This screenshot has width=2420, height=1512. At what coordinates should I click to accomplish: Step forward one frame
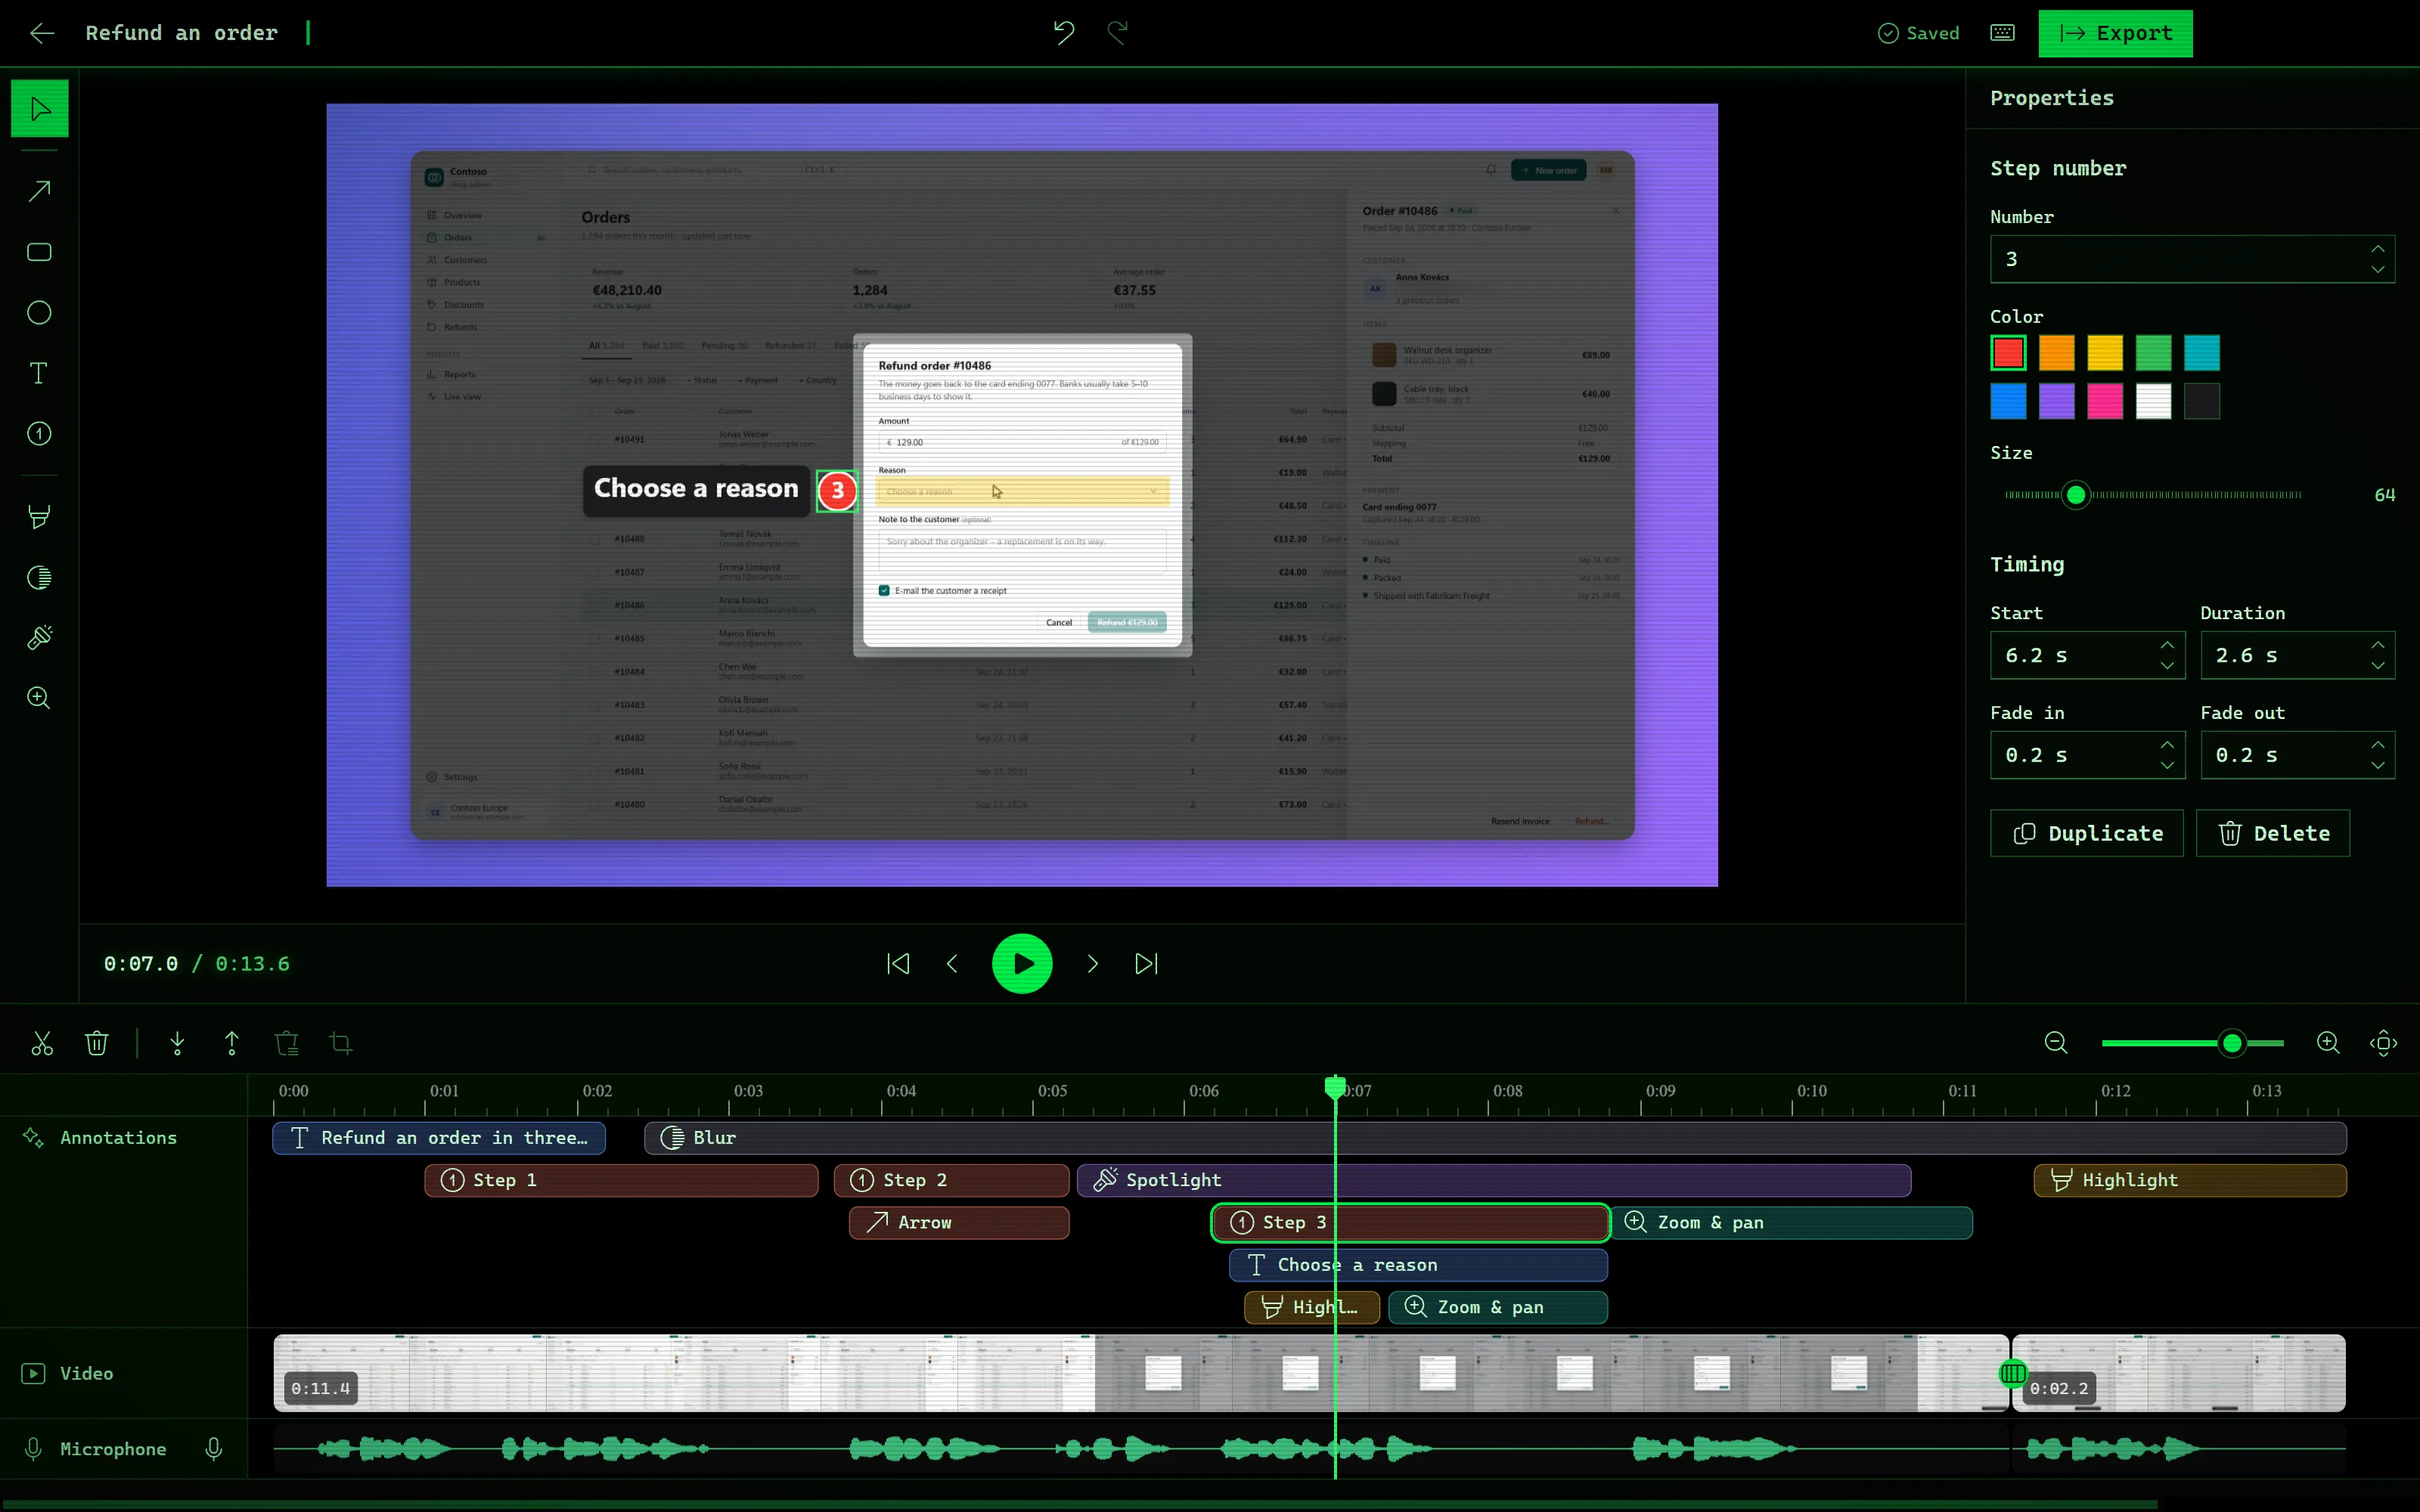pyautogui.click(x=1092, y=963)
